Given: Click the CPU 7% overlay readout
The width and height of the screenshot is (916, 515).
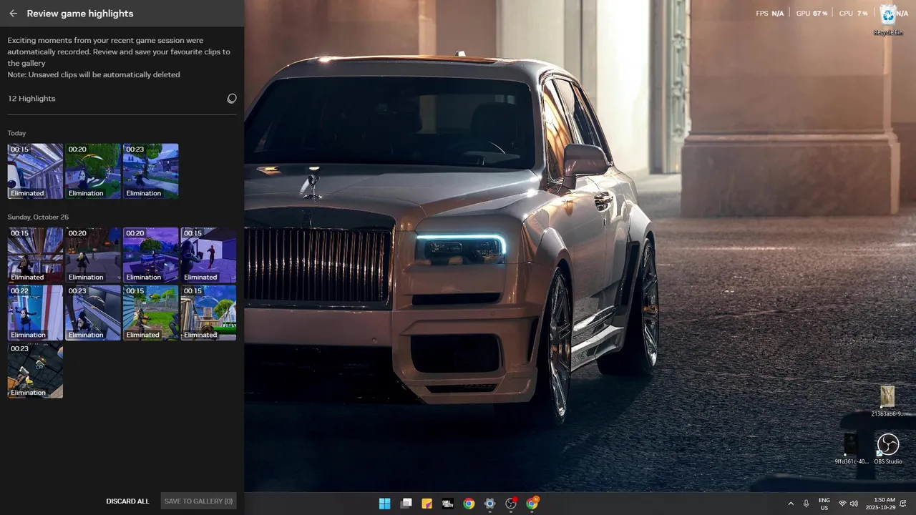Looking at the screenshot, I should [x=853, y=14].
